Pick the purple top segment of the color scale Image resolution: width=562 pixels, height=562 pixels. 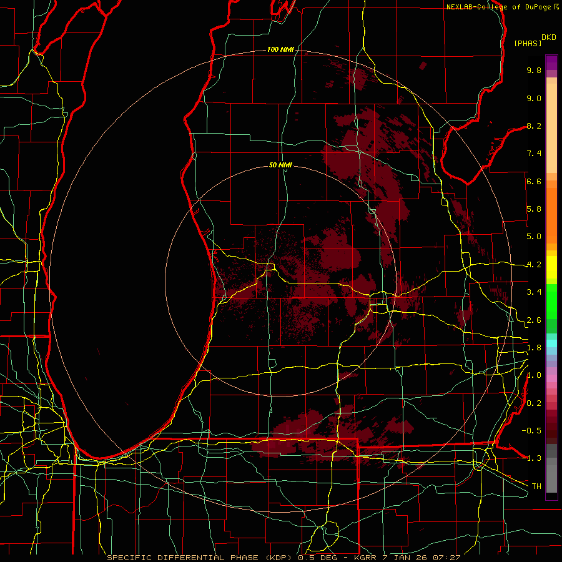coord(551,62)
